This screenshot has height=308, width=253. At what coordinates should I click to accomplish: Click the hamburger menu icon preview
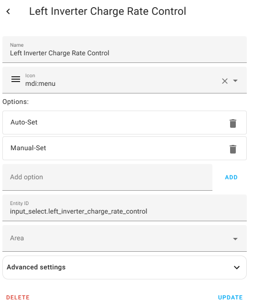tap(16, 79)
